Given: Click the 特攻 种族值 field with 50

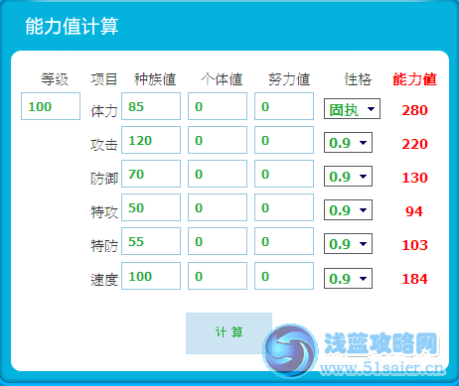Looking at the screenshot, I should click(x=151, y=207).
